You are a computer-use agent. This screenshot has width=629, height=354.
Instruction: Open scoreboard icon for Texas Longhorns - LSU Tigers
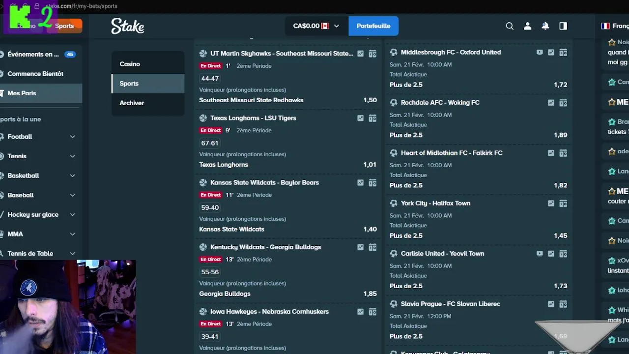coord(372,118)
